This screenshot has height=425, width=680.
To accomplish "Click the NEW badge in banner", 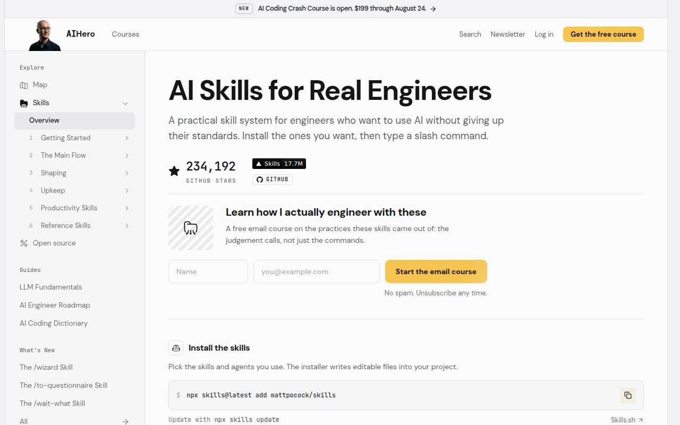I will 244,8.
